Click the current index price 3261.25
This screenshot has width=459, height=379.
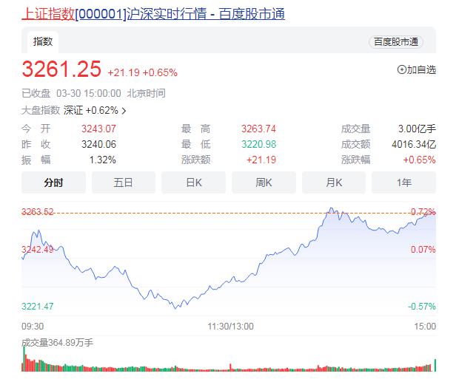61,69
